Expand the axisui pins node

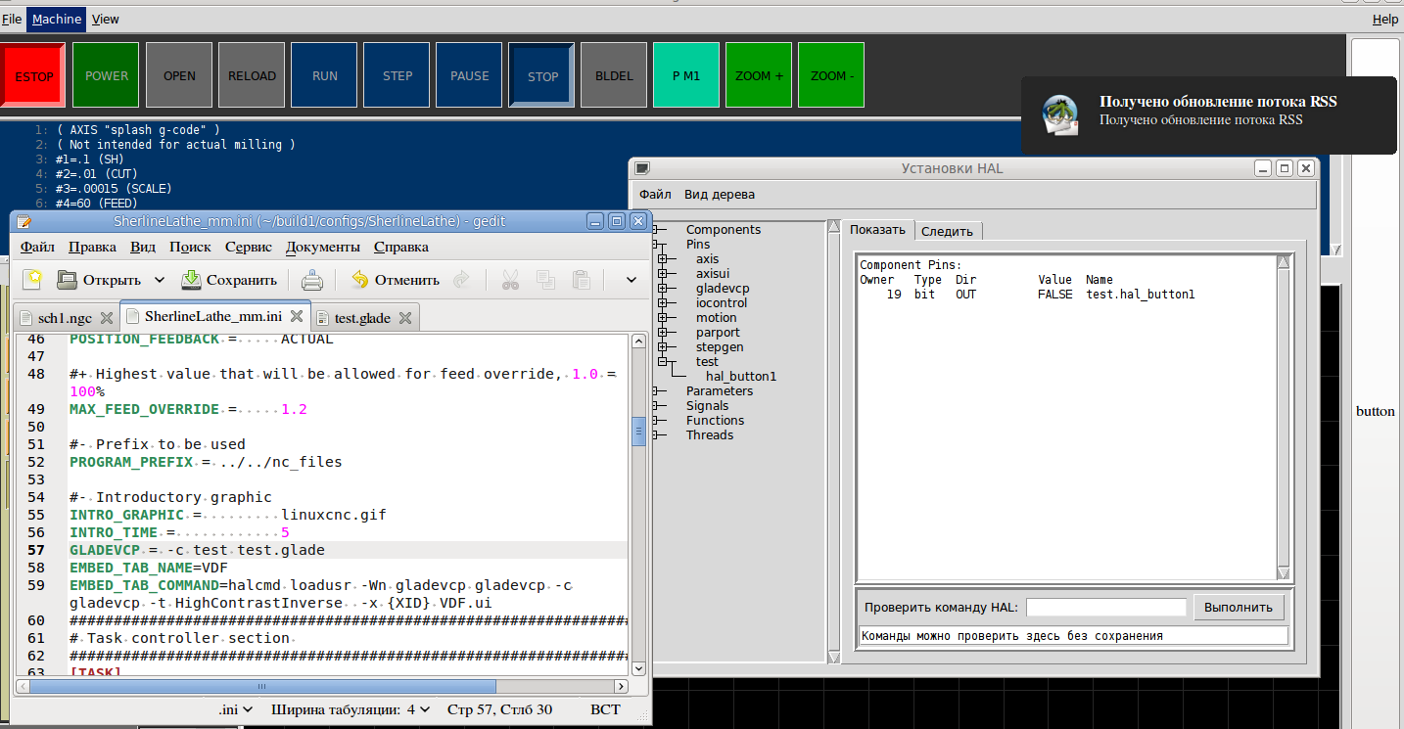663,274
